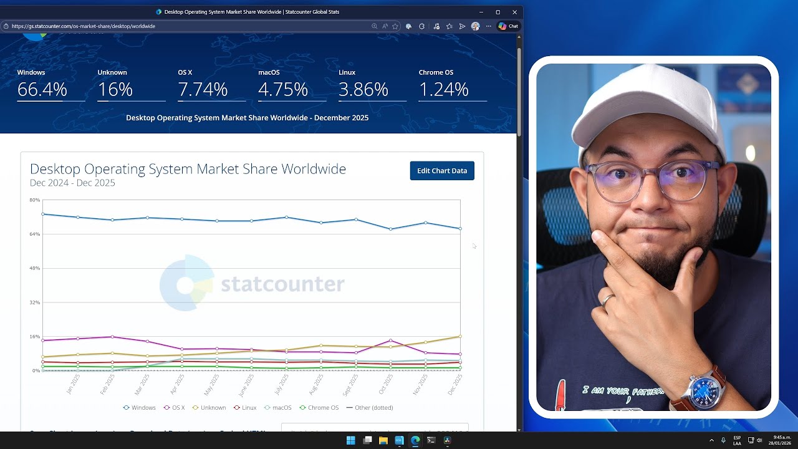Click the 'Dec 2024 - Dec 2025' date range
This screenshot has width=798, height=449.
click(x=72, y=183)
